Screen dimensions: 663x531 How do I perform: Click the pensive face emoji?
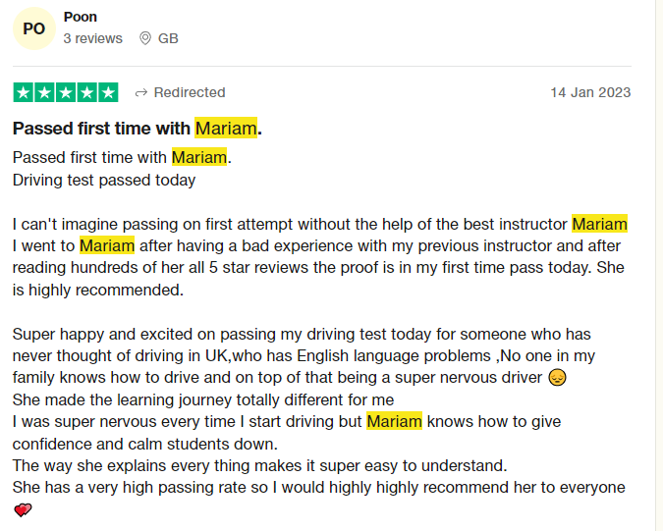click(x=557, y=377)
